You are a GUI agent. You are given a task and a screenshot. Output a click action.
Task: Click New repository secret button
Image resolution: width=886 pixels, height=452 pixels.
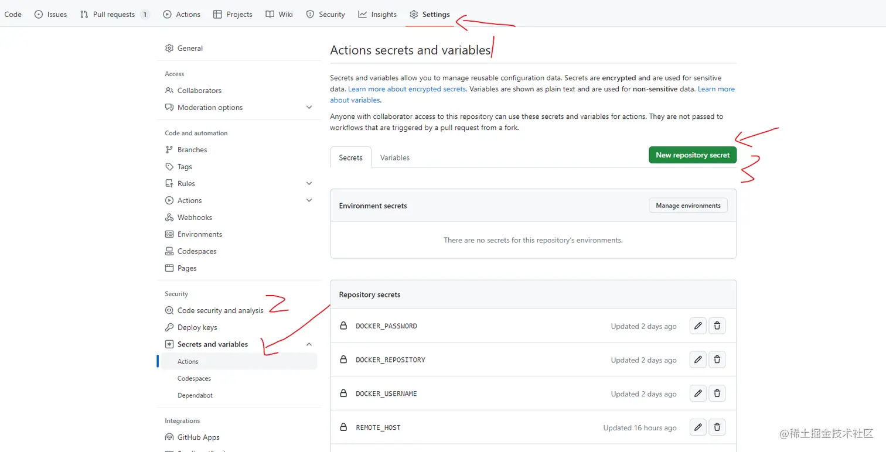(x=692, y=155)
